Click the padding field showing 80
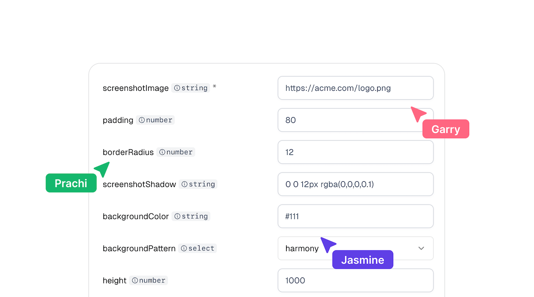This screenshot has height=297, width=534. [355, 120]
